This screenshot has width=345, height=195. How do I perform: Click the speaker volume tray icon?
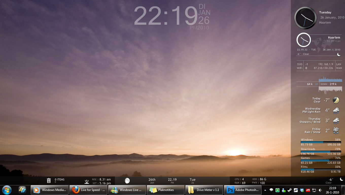(320, 190)
